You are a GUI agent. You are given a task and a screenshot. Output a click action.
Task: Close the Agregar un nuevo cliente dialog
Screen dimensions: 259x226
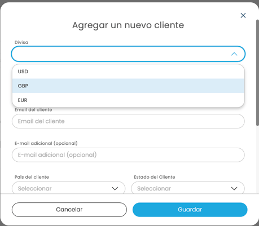[x=243, y=15]
